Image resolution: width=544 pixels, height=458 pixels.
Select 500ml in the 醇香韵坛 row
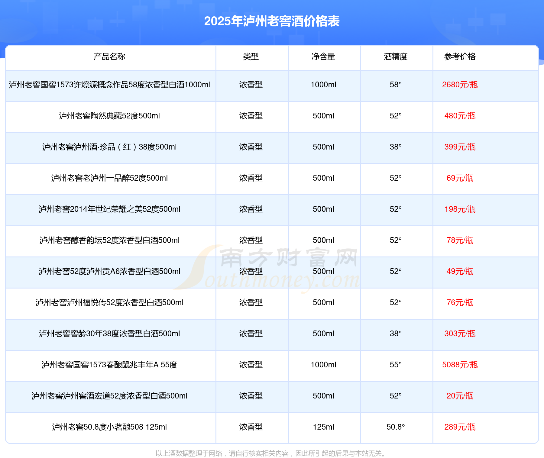pos(323,240)
